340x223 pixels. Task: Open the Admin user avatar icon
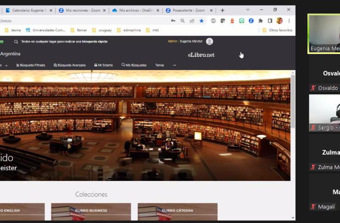210,41
